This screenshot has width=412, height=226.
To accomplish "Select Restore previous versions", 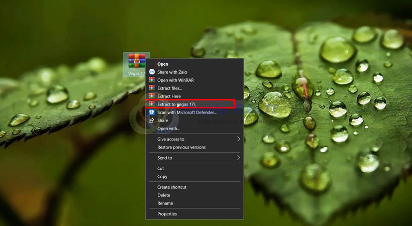I will (x=181, y=147).
